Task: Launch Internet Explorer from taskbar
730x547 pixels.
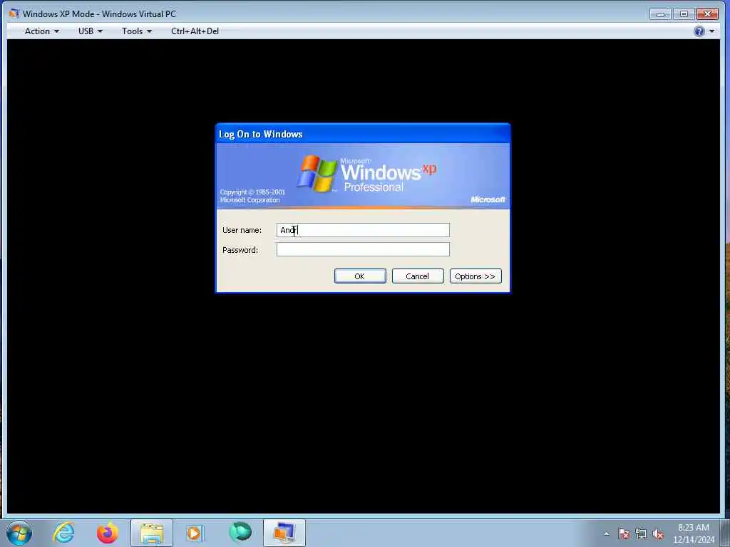Action: point(63,533)
